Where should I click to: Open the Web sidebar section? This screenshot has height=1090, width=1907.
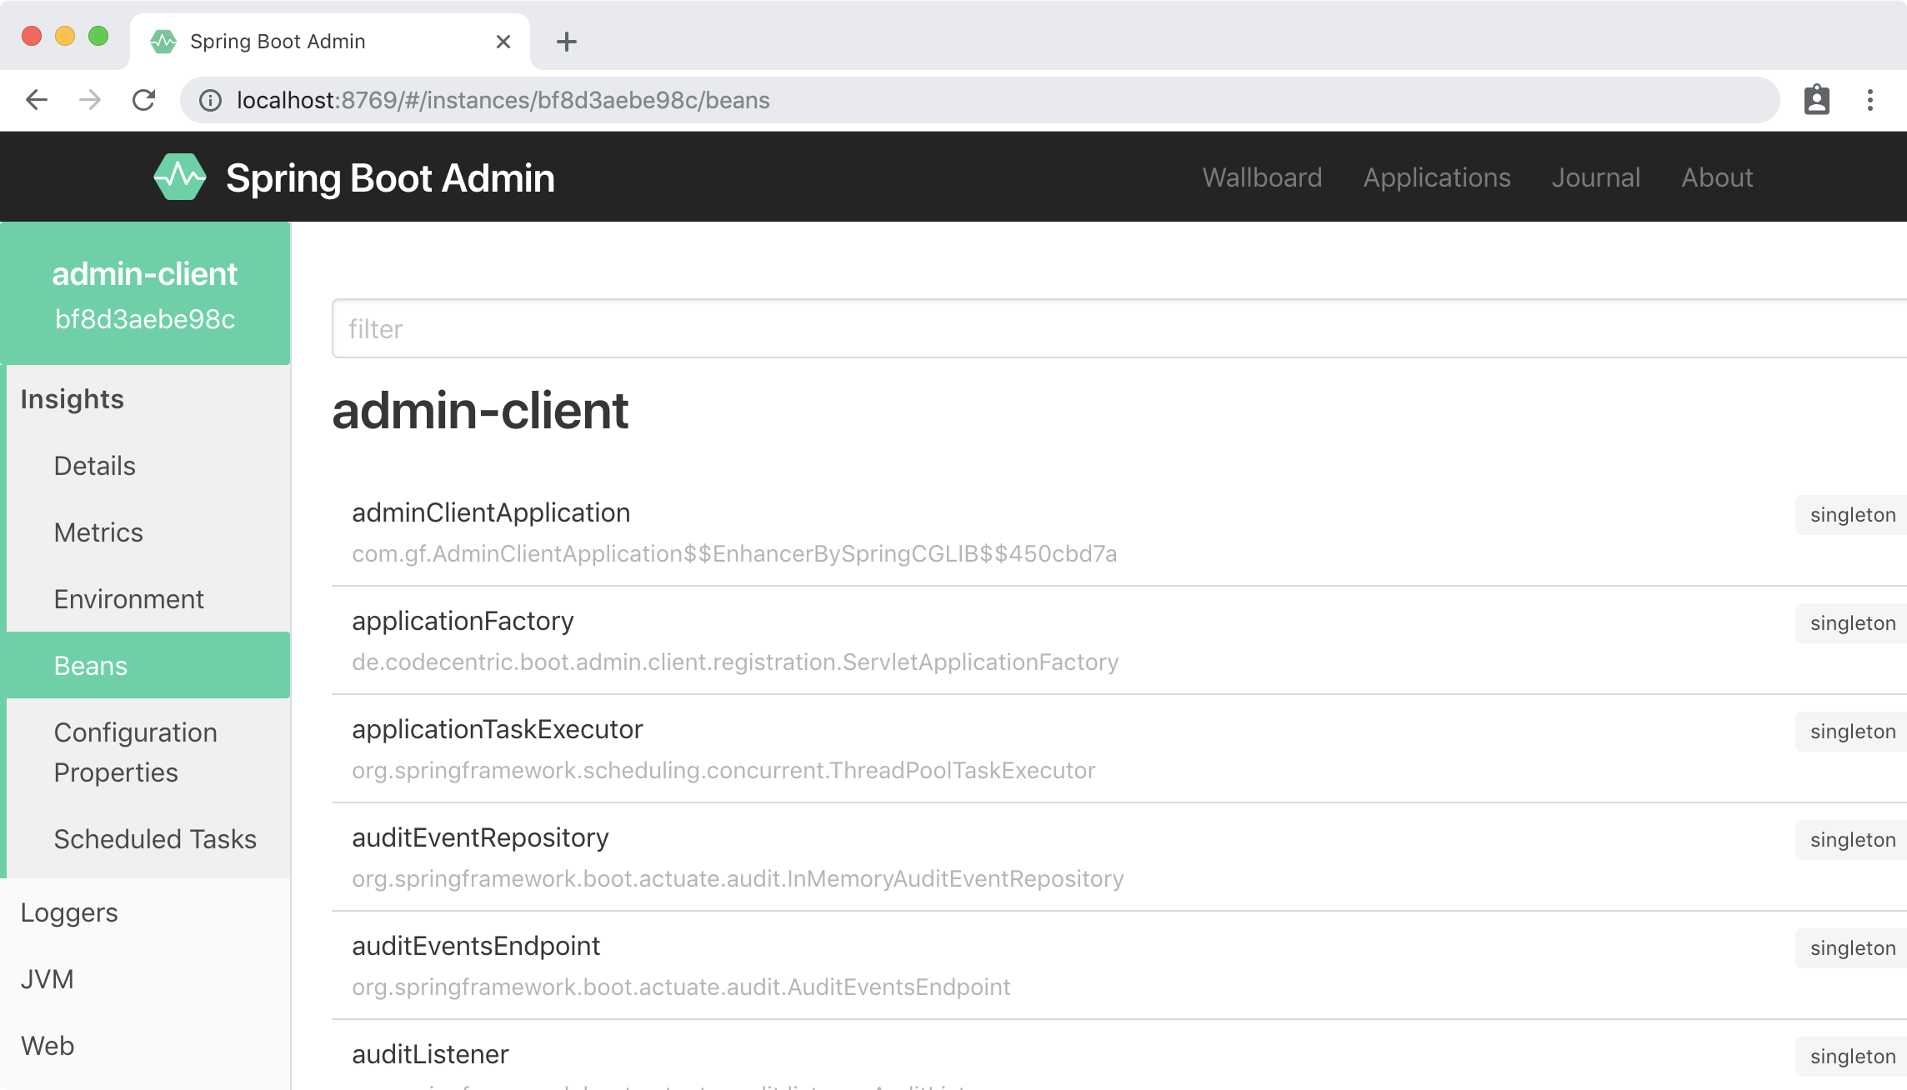click(x=48, y=1046)
